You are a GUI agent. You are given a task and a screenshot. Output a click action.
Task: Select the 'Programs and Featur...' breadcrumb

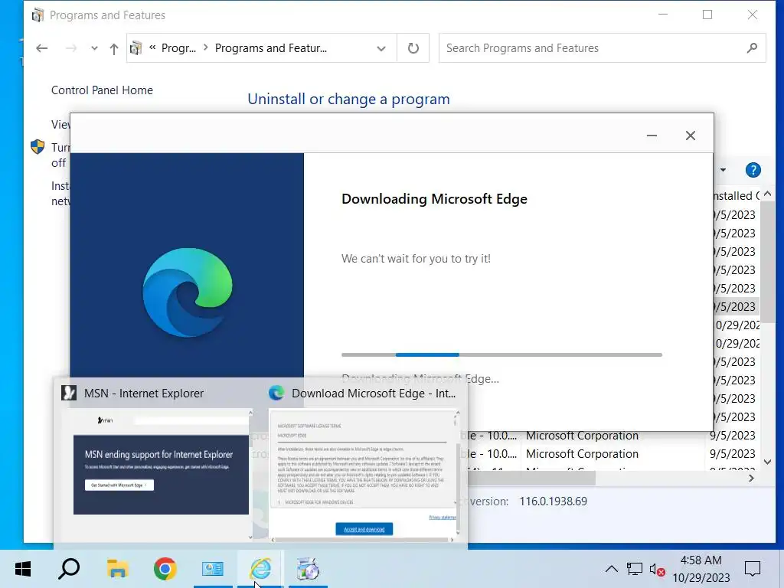270,48
